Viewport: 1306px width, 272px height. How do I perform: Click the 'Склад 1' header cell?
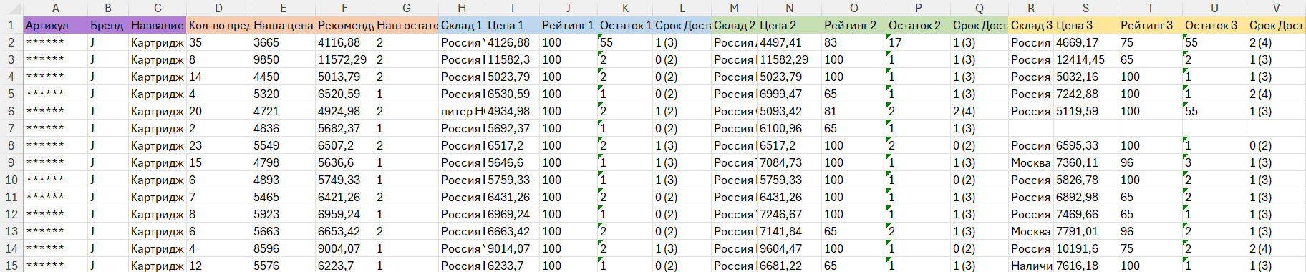[x=462, y=25]
